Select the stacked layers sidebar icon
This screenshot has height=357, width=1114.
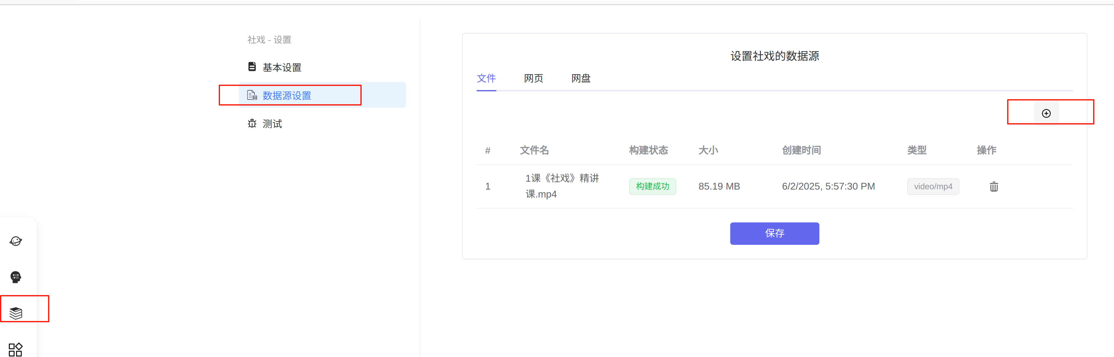click(16, 313)
